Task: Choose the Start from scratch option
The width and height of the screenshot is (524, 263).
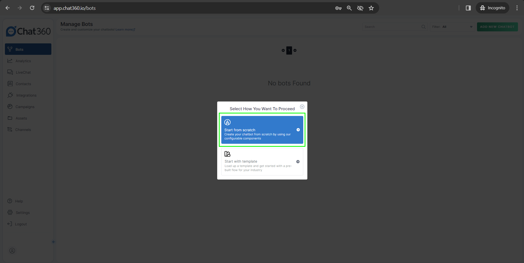Action: coord(262,130)
